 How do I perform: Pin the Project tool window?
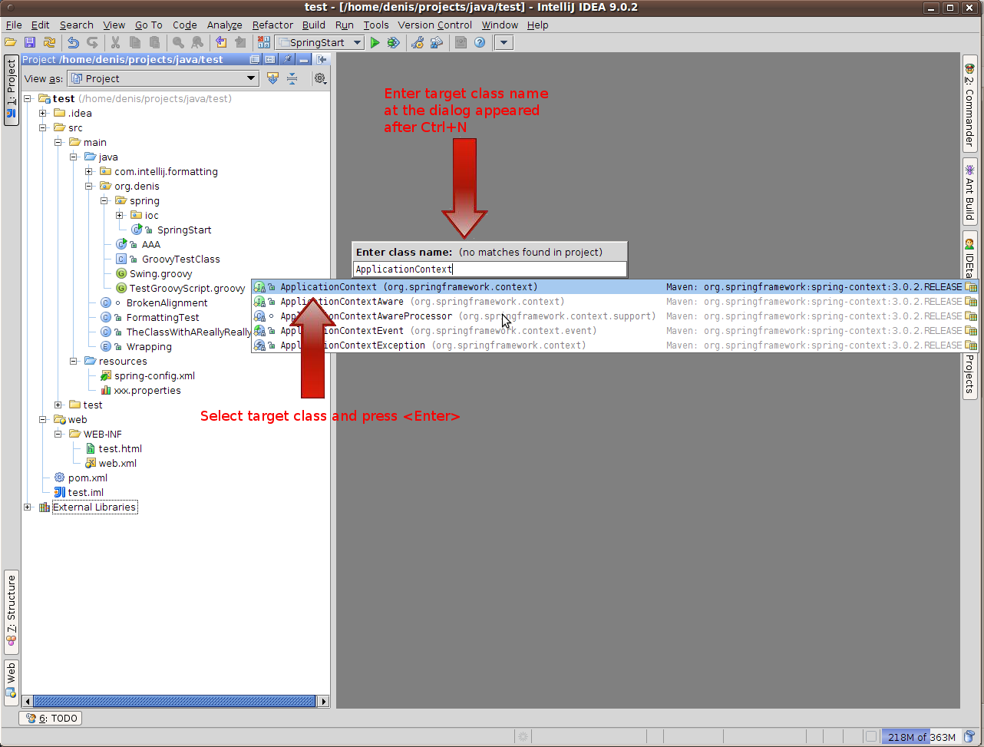[286, 59]
